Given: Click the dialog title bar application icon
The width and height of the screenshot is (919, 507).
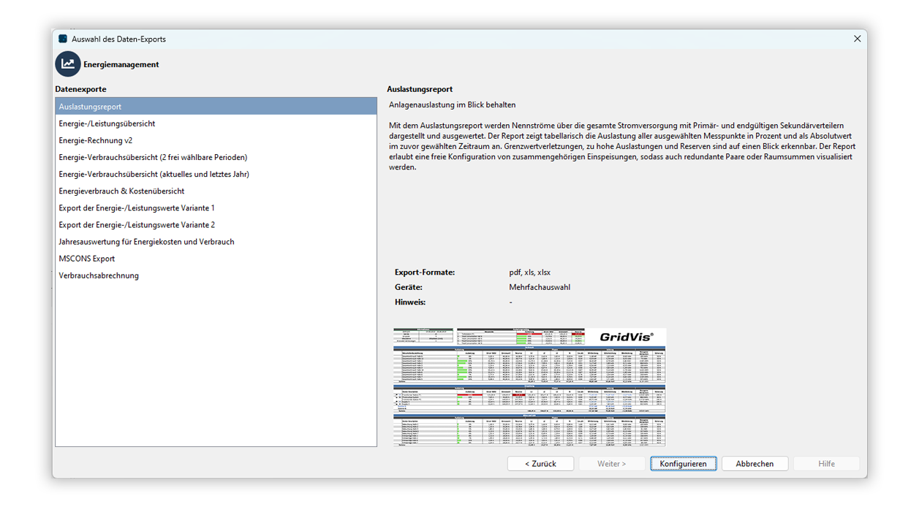Looking at the screenshot, I should tap(63, 39).
